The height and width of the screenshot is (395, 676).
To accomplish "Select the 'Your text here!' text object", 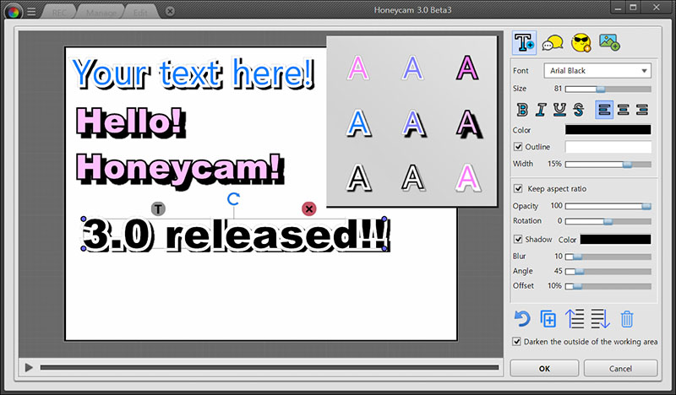I will pyautogui.click(x=194, y=73).
